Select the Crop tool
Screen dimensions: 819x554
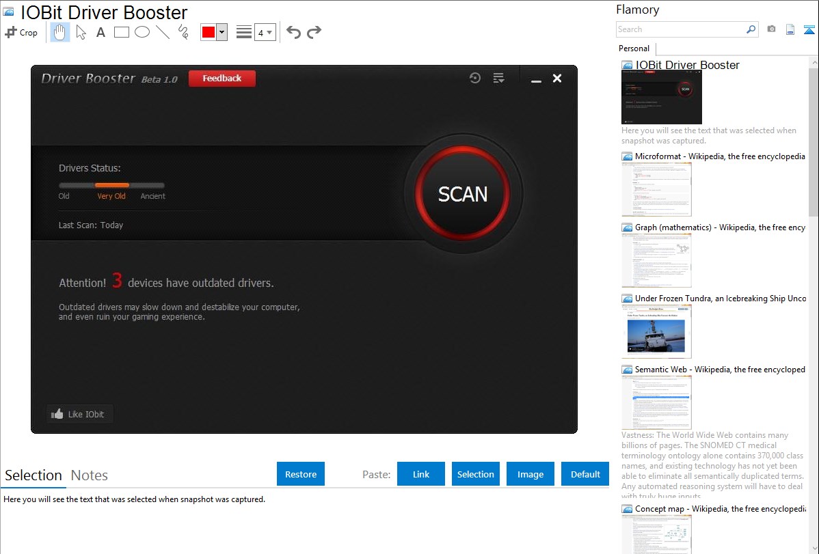pyautogui.click(x=21, y=32)
